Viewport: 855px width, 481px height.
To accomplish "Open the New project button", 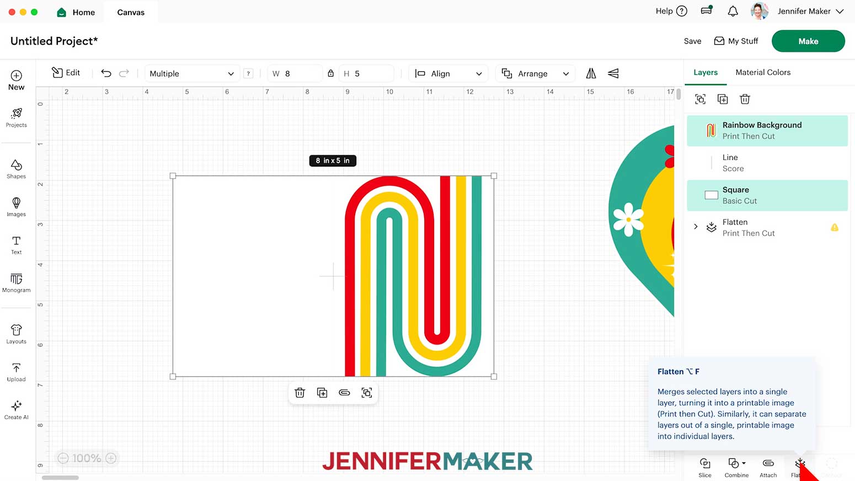I will tap(17, 80).
